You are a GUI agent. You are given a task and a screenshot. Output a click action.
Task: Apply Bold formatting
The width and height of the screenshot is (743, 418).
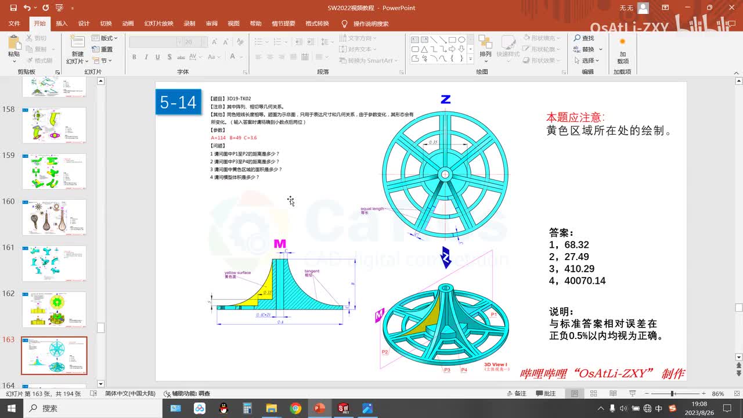click(134, 57)
